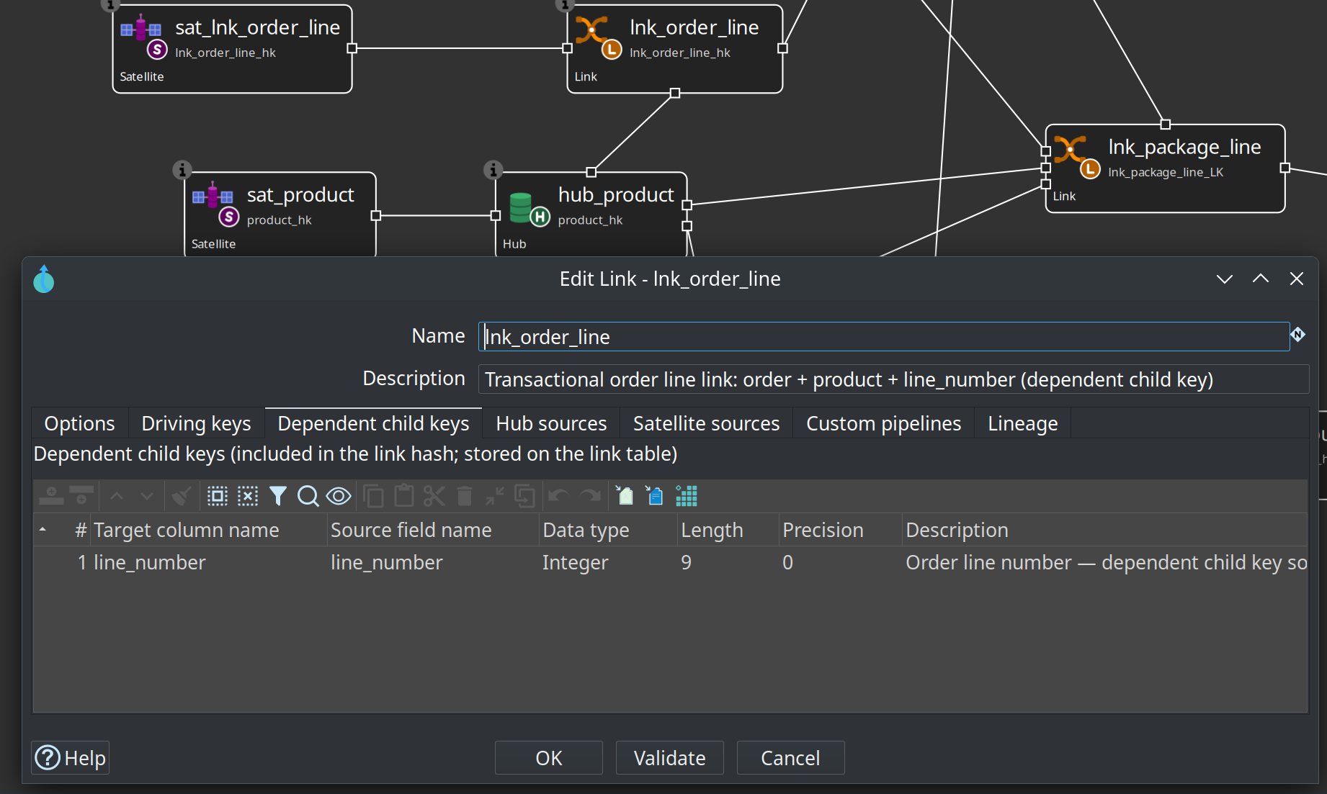Click the info badge on sat_product node

coord(182,170)
